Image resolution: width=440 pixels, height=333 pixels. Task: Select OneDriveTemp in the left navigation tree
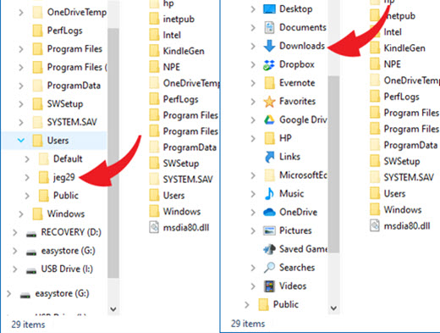coord(77,12)
